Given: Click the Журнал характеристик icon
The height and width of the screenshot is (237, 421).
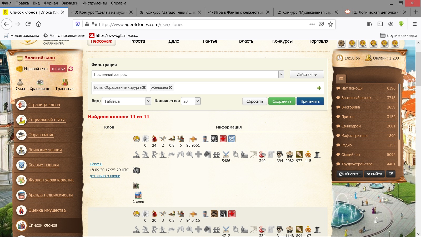Looking at the screenshot, I should (x=21, y=180).
